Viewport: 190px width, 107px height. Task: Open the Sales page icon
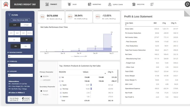pyautogui.click(x=69, y=4)
